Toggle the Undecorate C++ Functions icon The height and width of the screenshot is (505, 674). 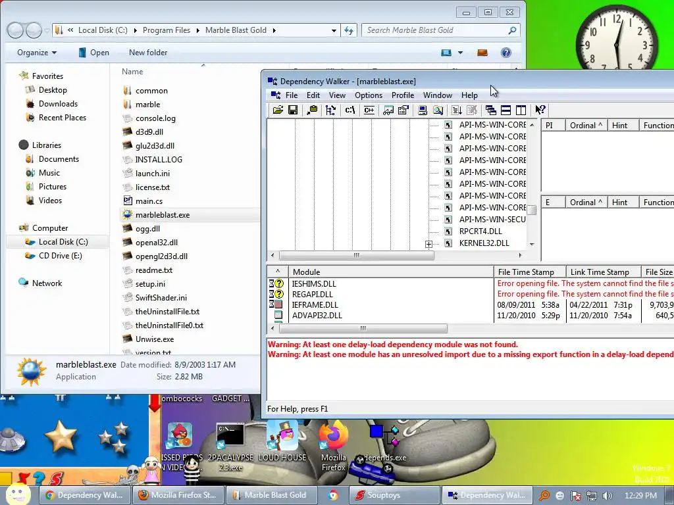(x=369, y=110)
